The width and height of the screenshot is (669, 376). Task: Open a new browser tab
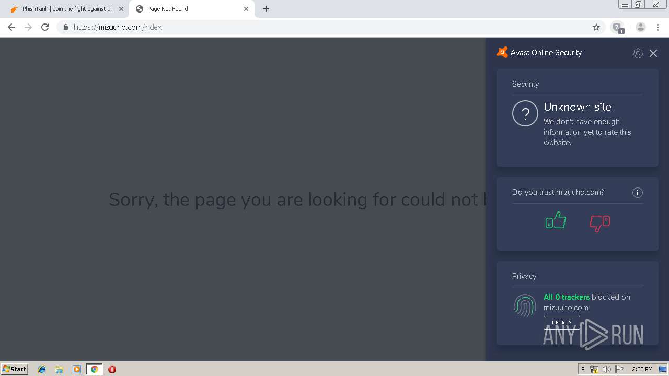(266, 9)
